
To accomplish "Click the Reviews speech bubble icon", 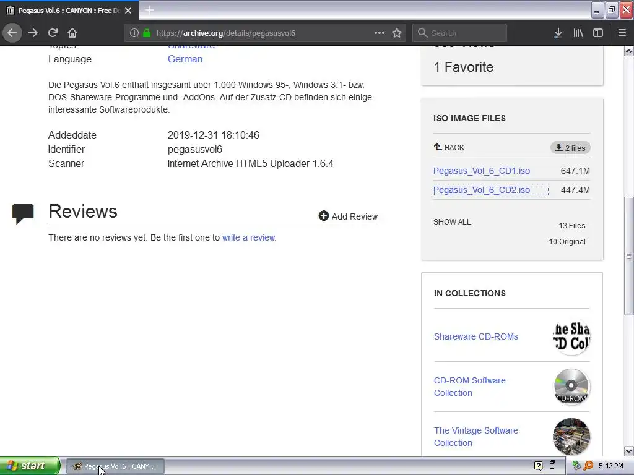I will pyautogui.click(x=23, y=213).
